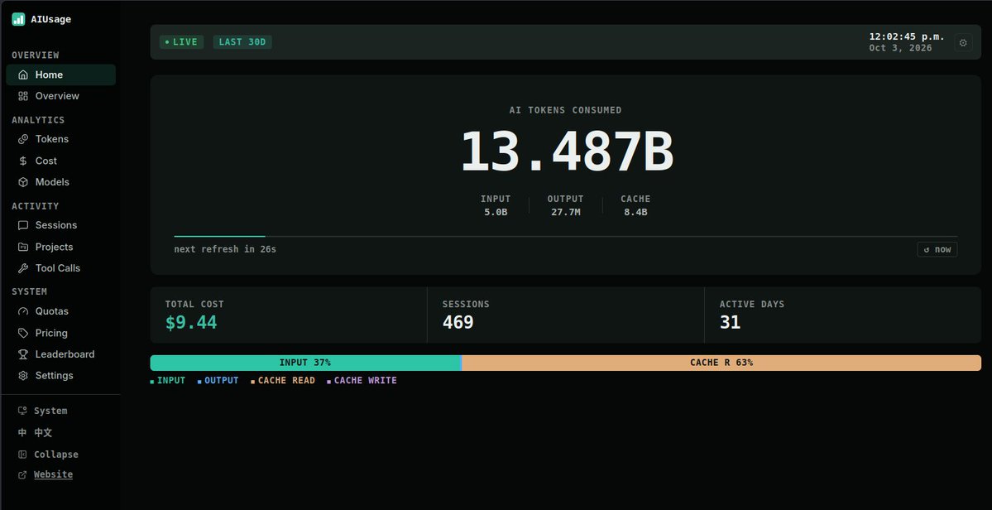This screenshot has width=992, height=510.
Task: Click the Tokens coin icon
Action: [23, 139]
